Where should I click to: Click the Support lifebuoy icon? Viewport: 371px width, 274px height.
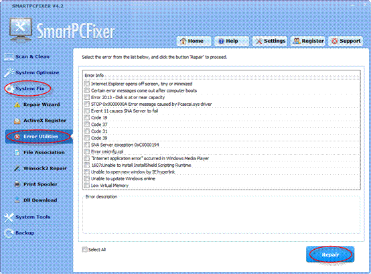pyautogui.click(x=335, y=41)
